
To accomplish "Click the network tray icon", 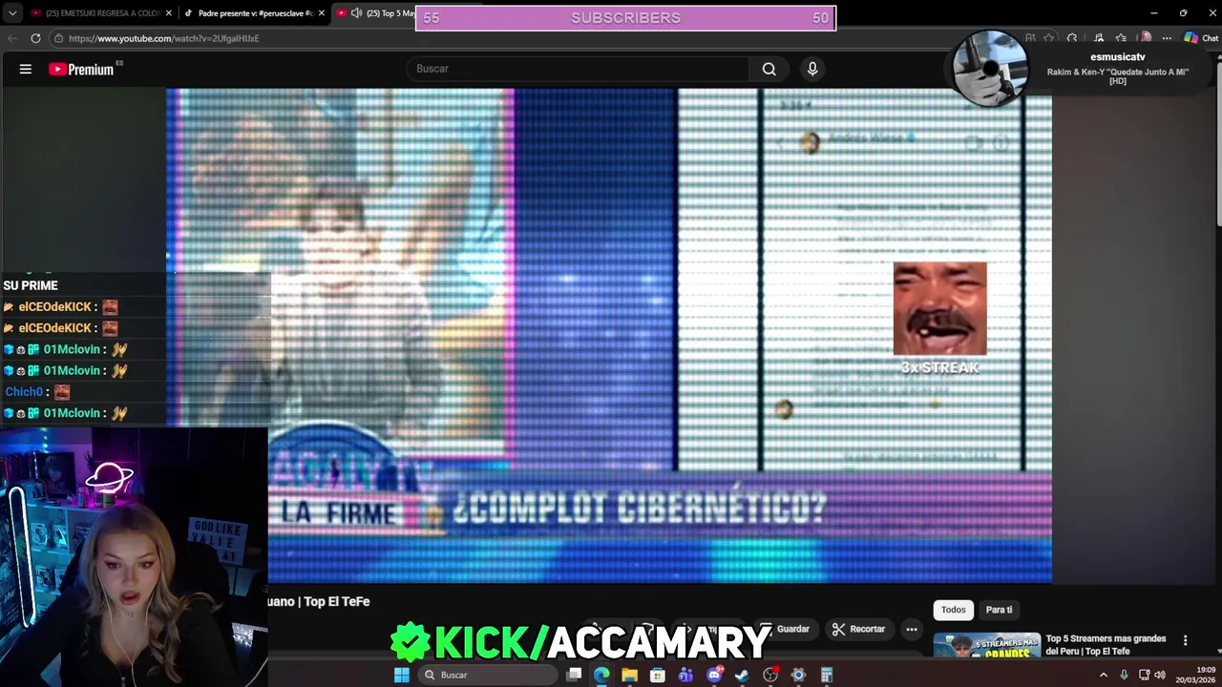I will click(x=1144, y=675).
